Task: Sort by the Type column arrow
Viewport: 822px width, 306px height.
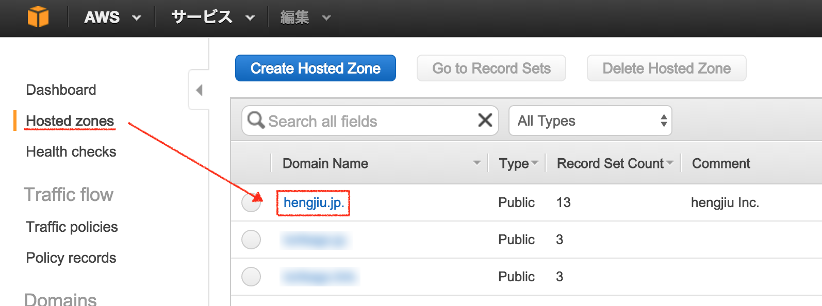Action: click(x=535, y=163)
